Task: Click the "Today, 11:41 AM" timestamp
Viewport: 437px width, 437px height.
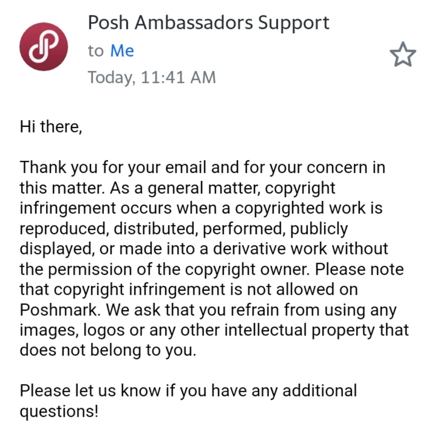Action: tap(152, 78)
